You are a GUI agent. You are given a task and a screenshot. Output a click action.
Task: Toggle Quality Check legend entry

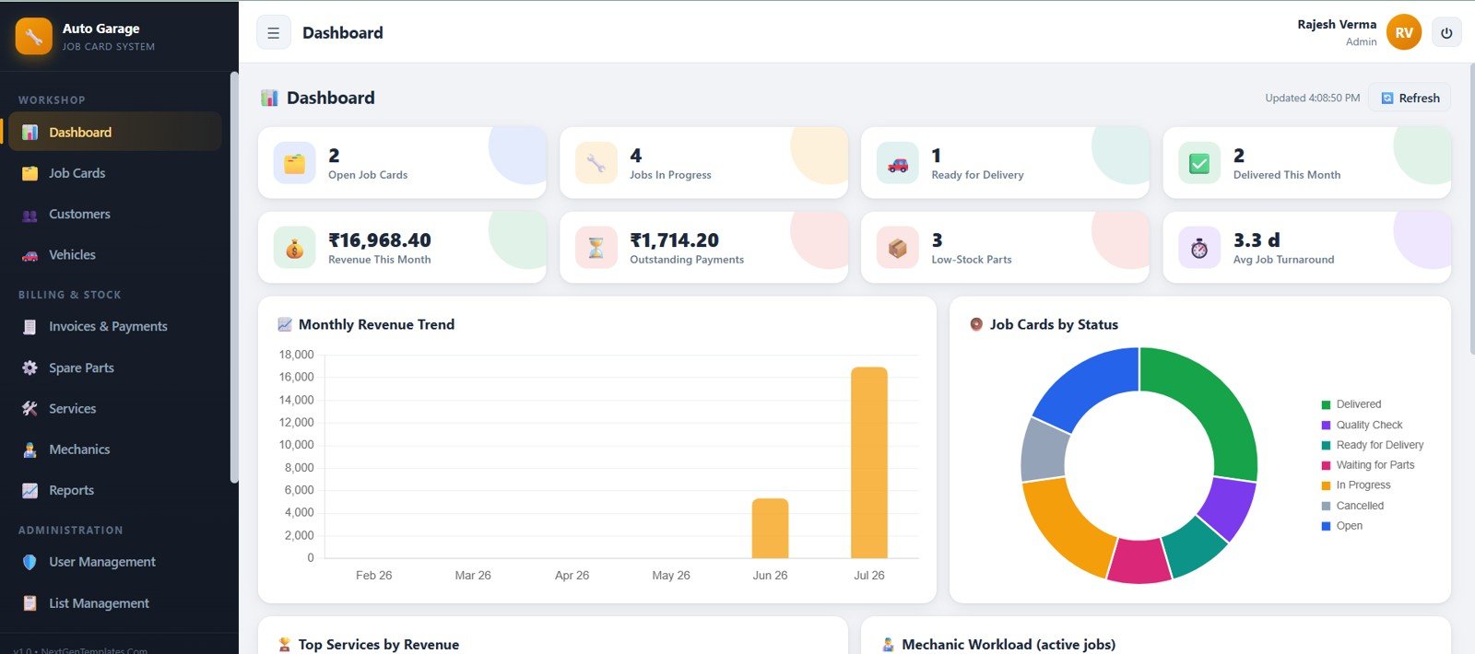(x=1363, y=425)
